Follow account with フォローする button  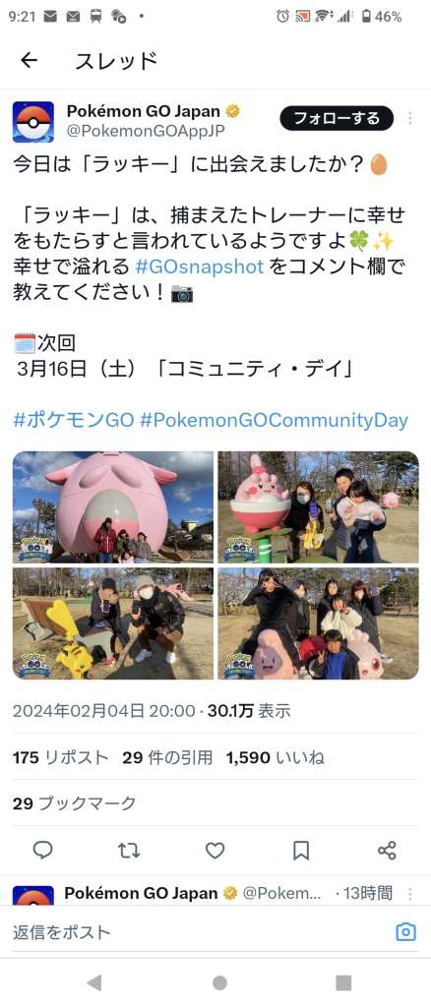click(337, 118)
